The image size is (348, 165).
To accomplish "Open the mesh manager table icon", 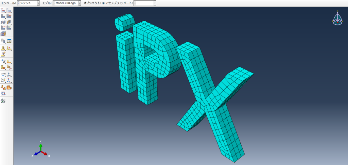I will pos(9,41).
